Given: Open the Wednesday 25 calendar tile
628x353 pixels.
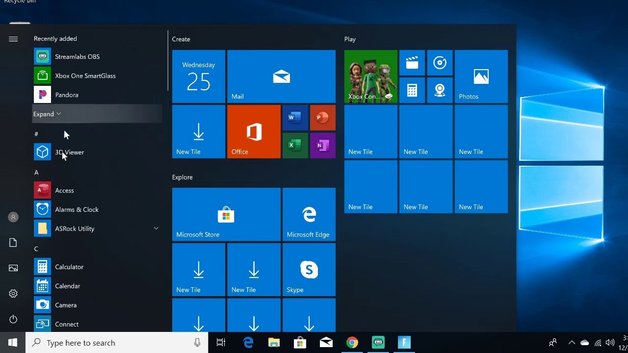Looking at the screenshot, I should click(199, 76).
